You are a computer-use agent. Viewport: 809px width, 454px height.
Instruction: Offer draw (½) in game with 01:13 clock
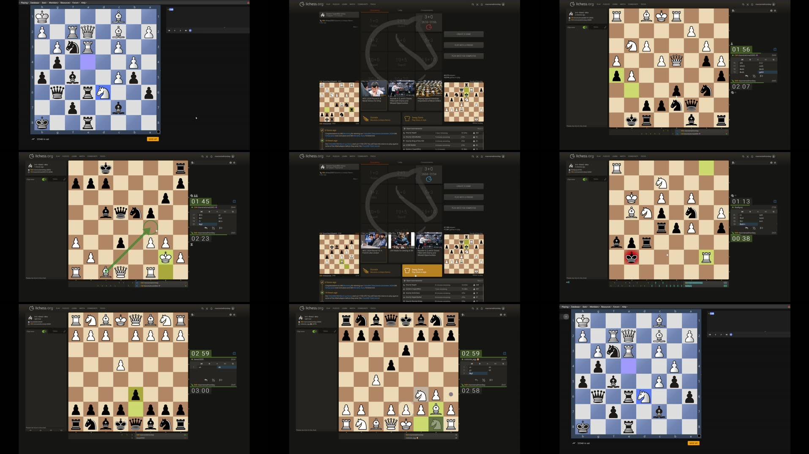(x=754, y=228)
